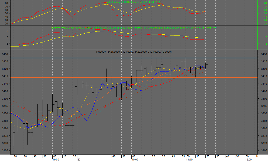Click the 12:00 time axis label
This screenshot has width=268, height=161.
pos(248,159)
